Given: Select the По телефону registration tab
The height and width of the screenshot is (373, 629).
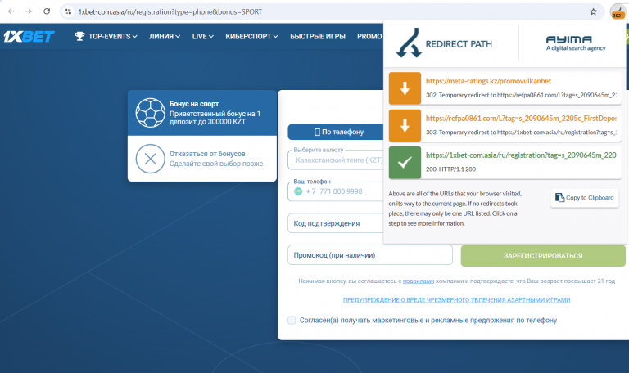Looking at the screenshot, I should (x=336, y=132).
